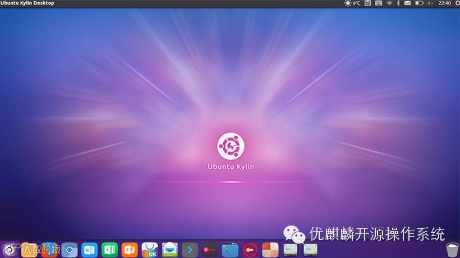Open the Ubuntu Kylin launcher in the dock
Screen dimensions: 460x258
(x=9, y=250)
